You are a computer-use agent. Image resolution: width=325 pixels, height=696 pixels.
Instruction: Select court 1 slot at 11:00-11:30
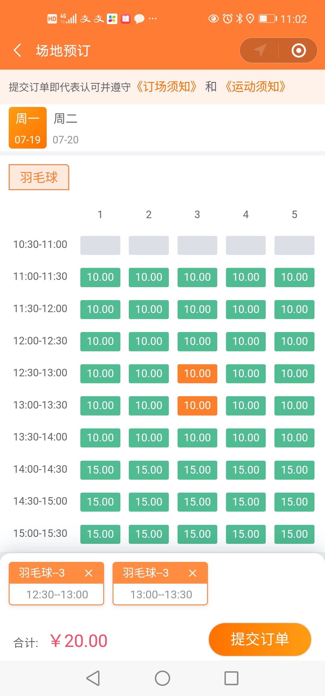pos(100,277)
